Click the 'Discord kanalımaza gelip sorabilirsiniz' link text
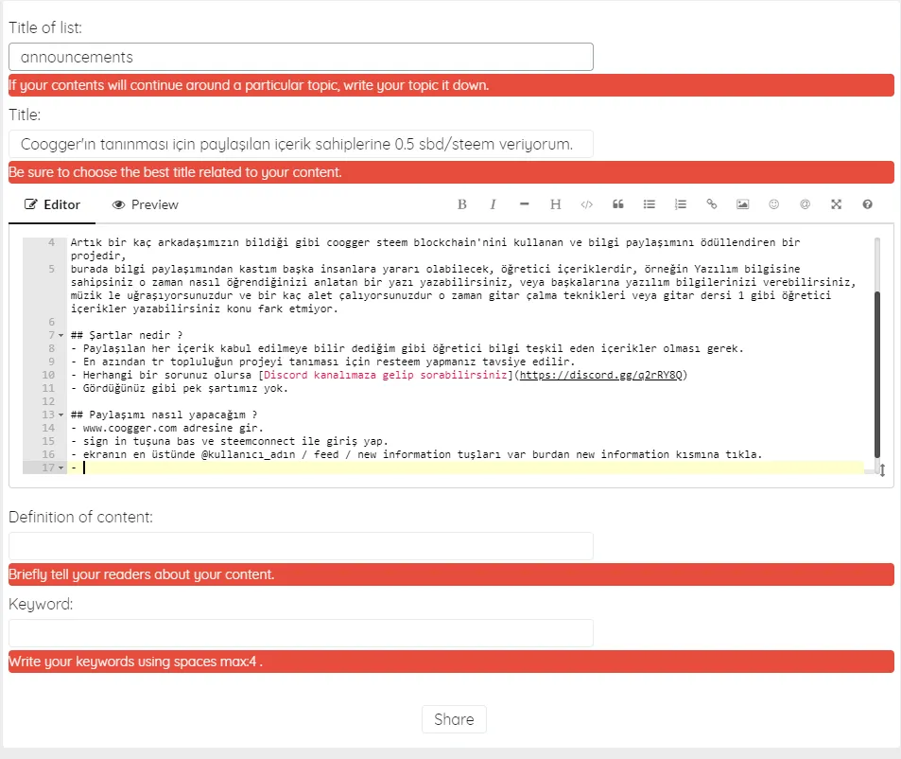This screenshot has height=759, width=901. [386, 375]
